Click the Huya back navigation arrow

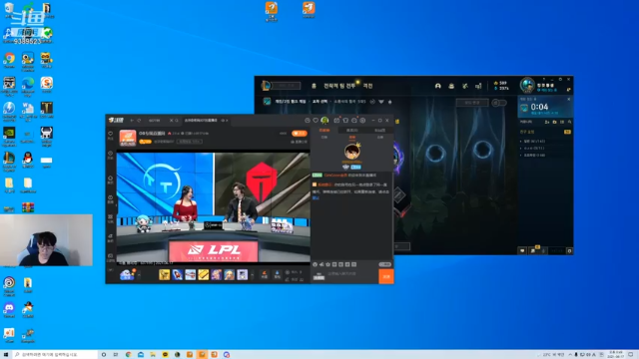(132, 121)
